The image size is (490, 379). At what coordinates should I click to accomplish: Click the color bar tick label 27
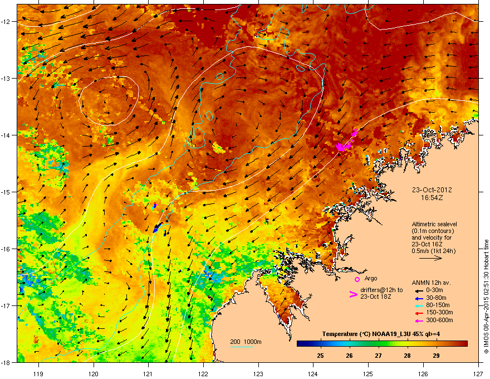tap(379, 356)
